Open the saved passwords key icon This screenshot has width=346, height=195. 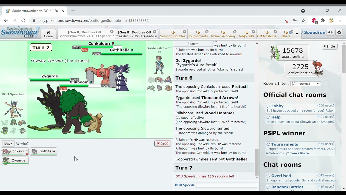point(295,21)
